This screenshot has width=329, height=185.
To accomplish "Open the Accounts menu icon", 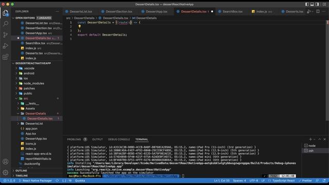I will [6, 161].
